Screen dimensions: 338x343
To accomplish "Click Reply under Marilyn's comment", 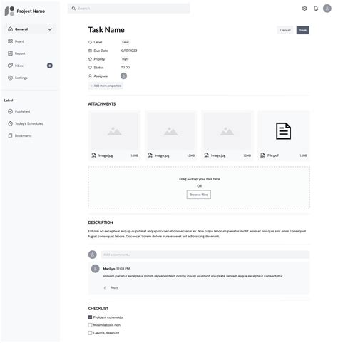I will tap(114, 288).
